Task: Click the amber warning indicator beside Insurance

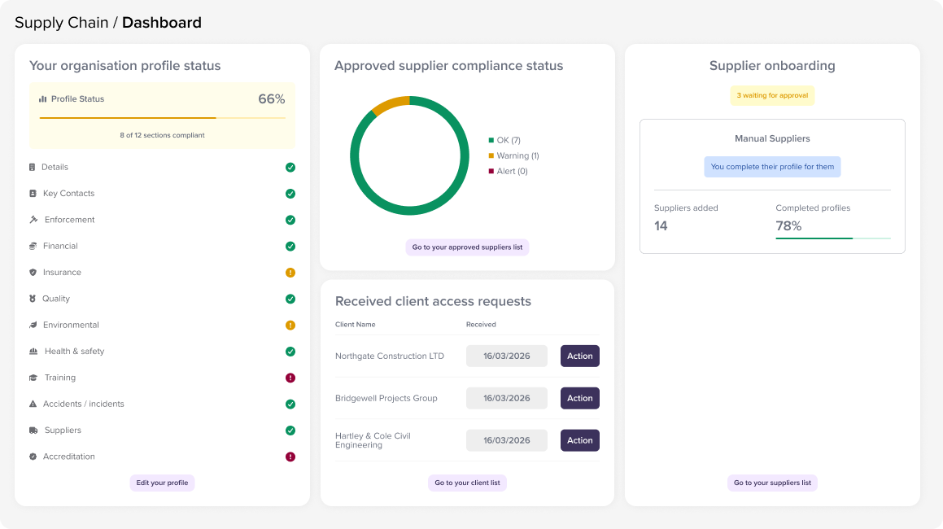Action: point(290,273)
